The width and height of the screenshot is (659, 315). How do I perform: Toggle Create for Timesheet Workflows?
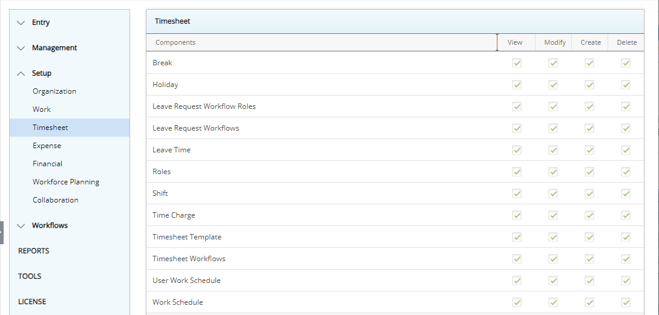click(x=589, y=259)
